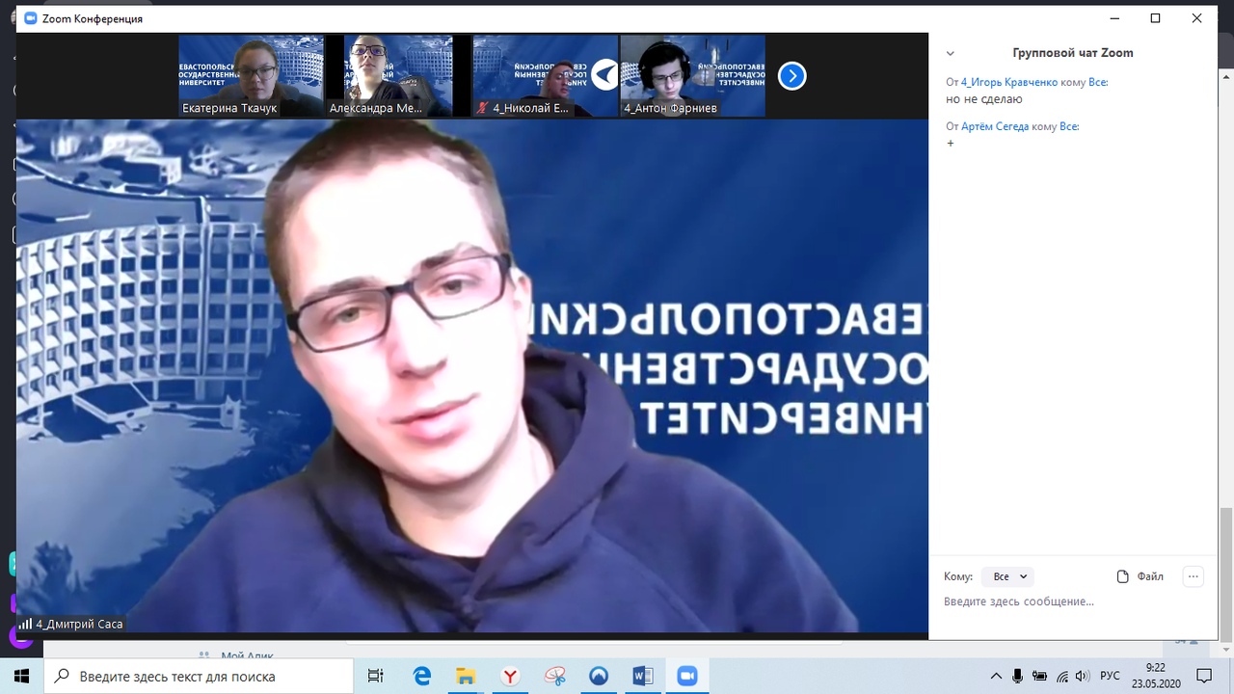The height and width of the screenshot is (694, 1234).
Task: Click the message text но не сделаю
Action: pyautogui.click(x=984, y=99)
